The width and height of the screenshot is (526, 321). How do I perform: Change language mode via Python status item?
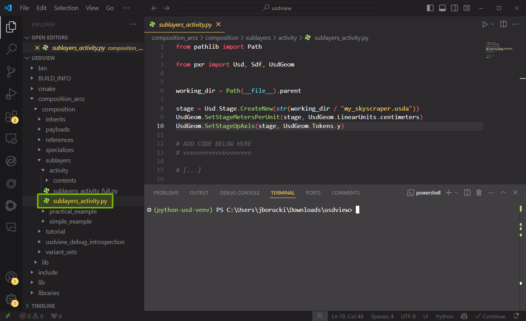point(445,316)
